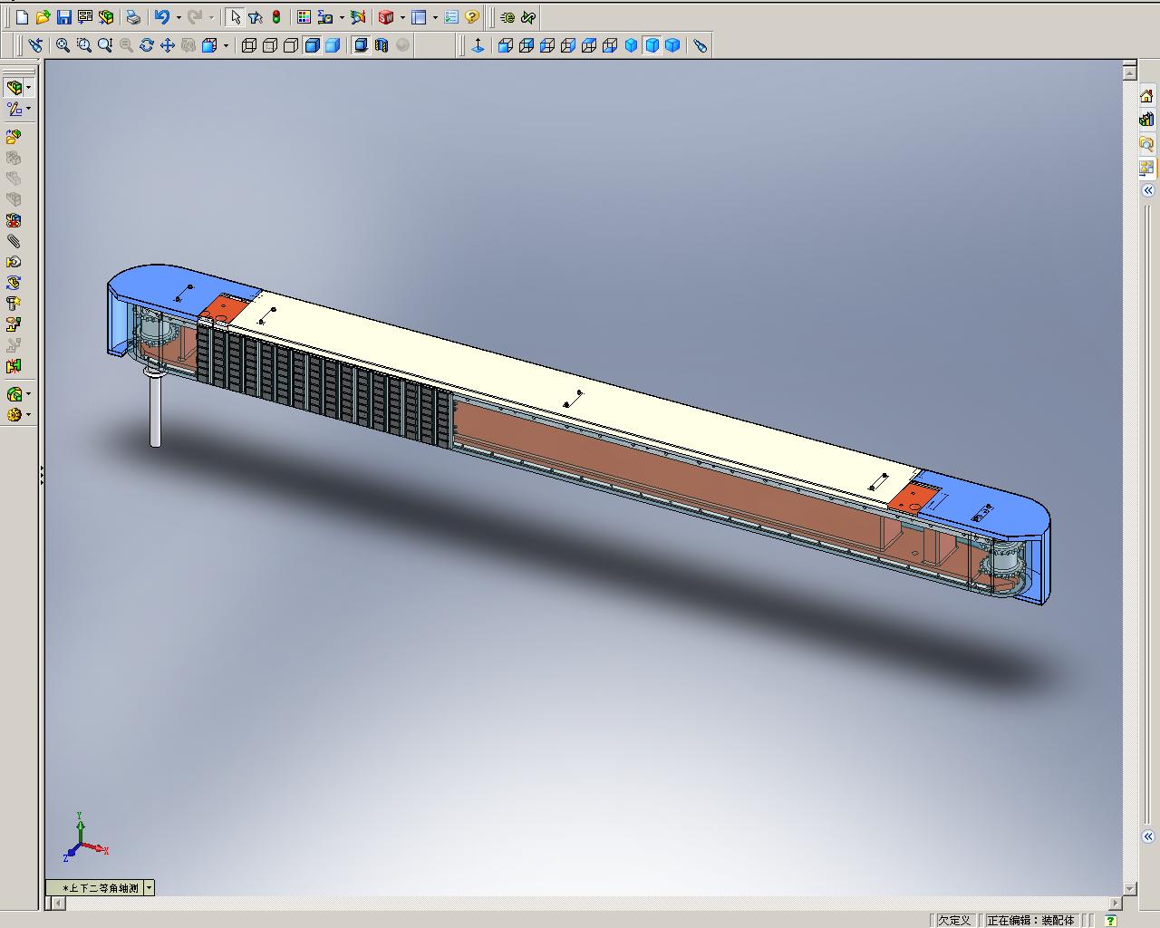
Task: Open the Sketch toolbar flyout dropdown
Action: coord(29,109)
